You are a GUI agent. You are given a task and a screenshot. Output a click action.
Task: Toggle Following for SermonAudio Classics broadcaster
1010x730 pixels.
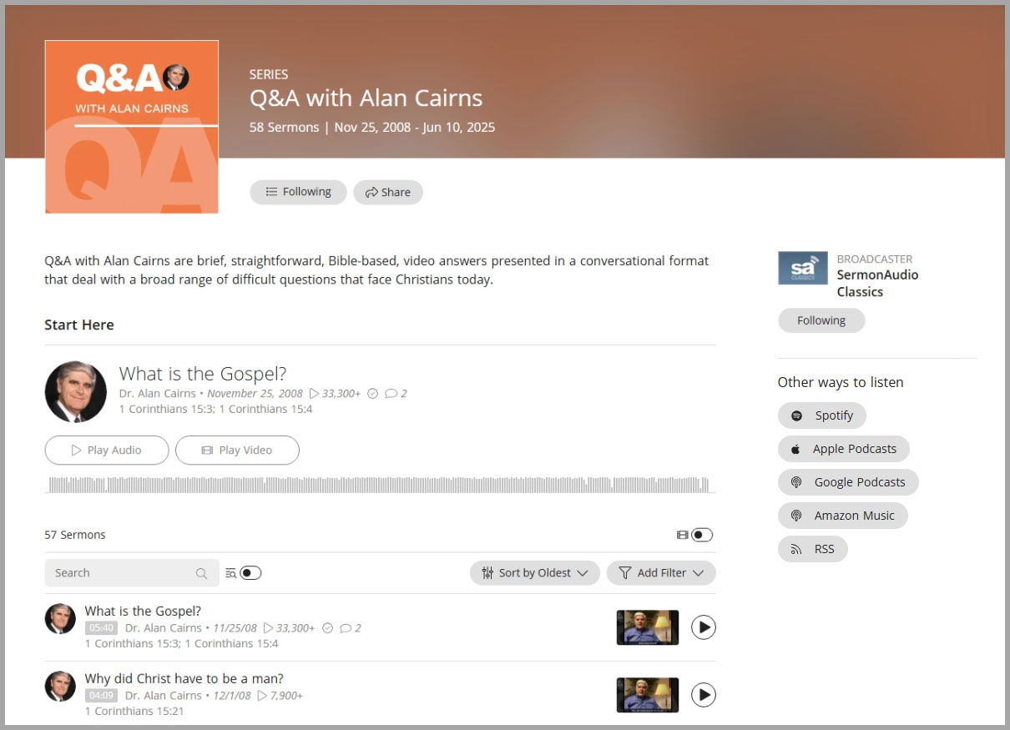821,320
